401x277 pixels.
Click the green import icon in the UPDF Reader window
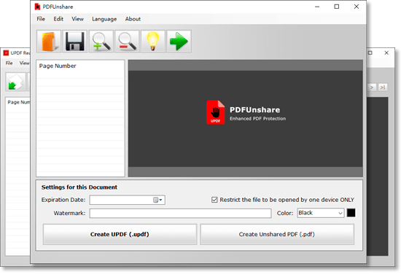click(16, 82)
